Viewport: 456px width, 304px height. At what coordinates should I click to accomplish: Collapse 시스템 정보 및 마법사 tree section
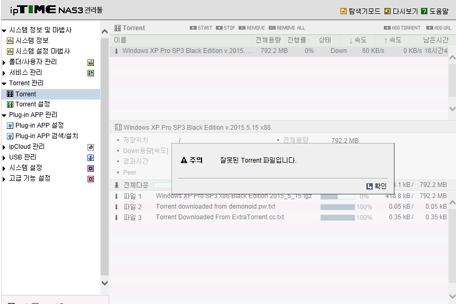(x=4, y=31)
